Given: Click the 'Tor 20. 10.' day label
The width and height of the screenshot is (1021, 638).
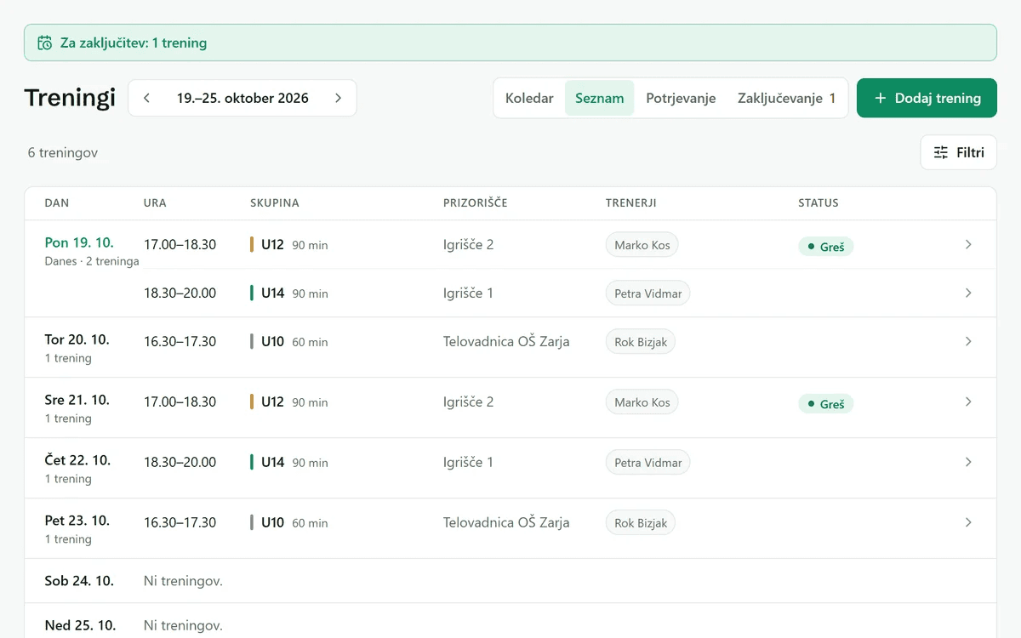Looking at the screenshot, I should click(x=77, y=339).
